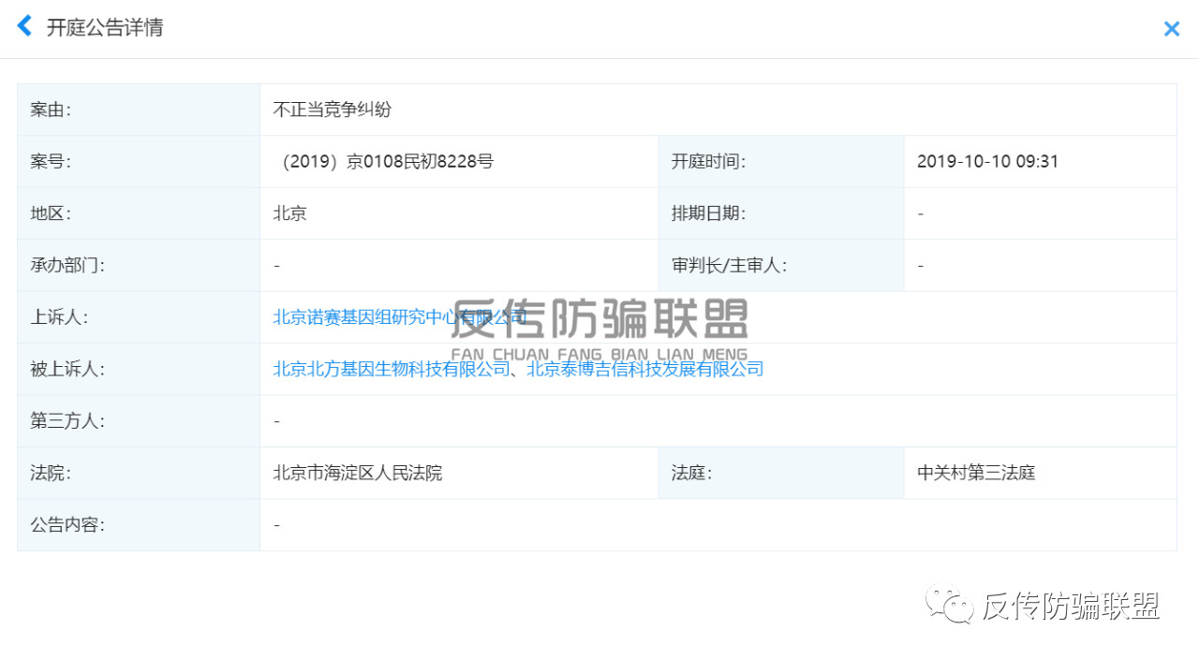
Task: Click the 地区 label cell
Action: (139, 213)
